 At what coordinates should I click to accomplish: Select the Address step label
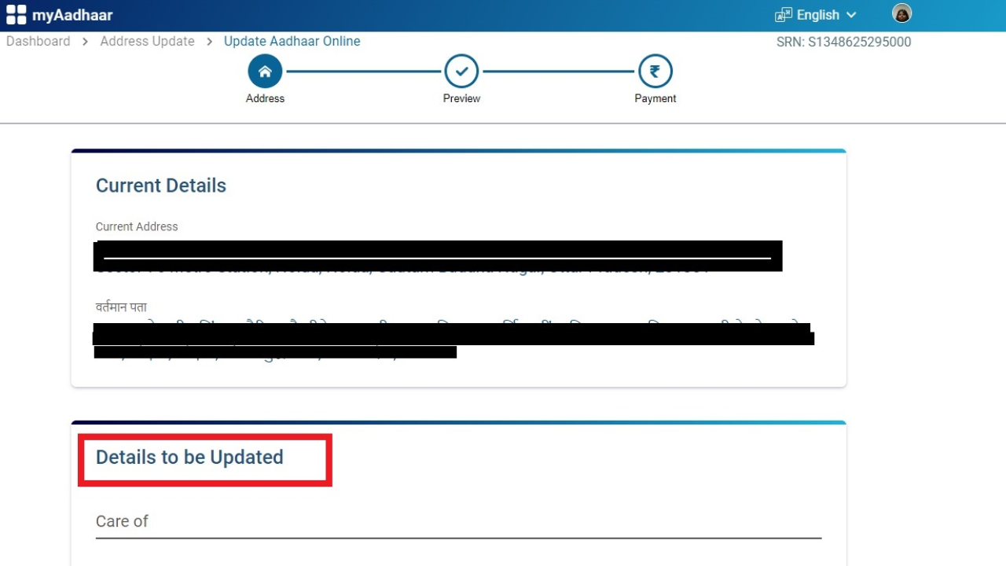coord(265,98)
